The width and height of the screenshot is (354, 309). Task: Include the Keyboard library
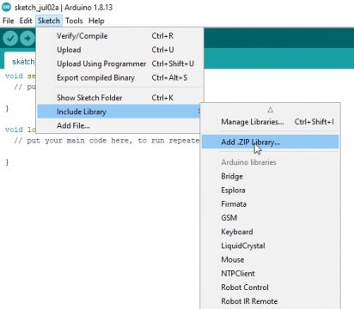(271, 232)
